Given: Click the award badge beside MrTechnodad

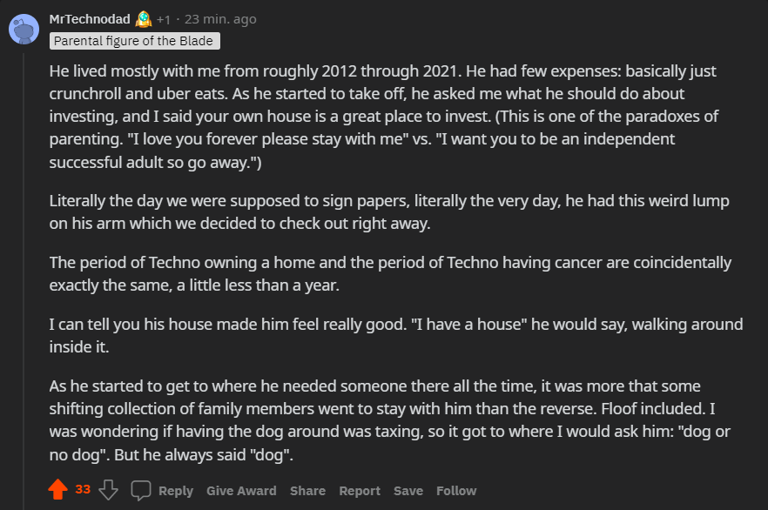Looking at the screenshot, I should point(144,19).
